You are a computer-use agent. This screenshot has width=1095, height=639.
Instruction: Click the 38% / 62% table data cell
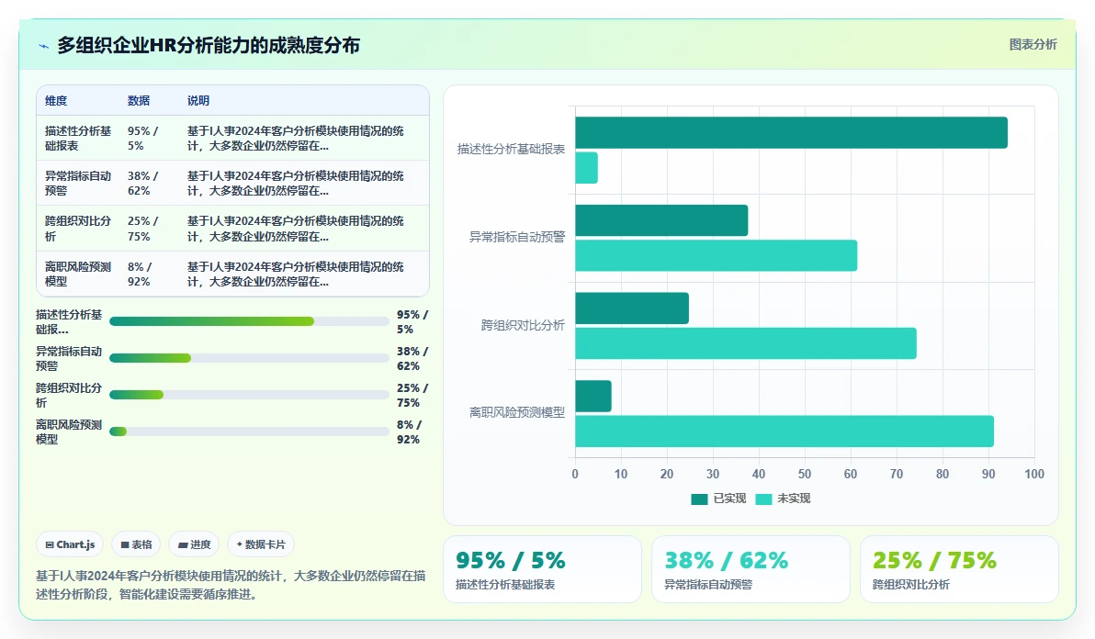(149, 183)
